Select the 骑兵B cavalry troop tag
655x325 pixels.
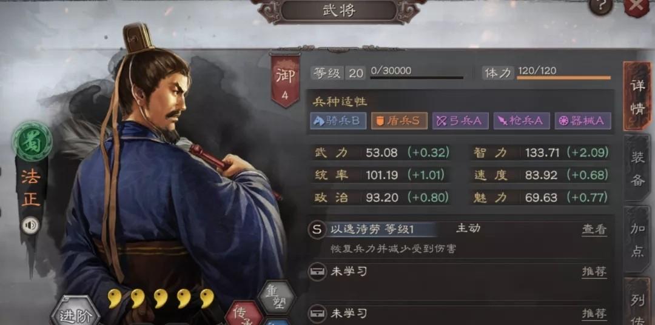coord(338,121)
